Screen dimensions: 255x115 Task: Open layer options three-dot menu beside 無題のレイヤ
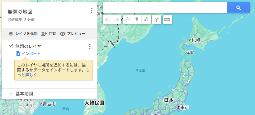(90, 46)
